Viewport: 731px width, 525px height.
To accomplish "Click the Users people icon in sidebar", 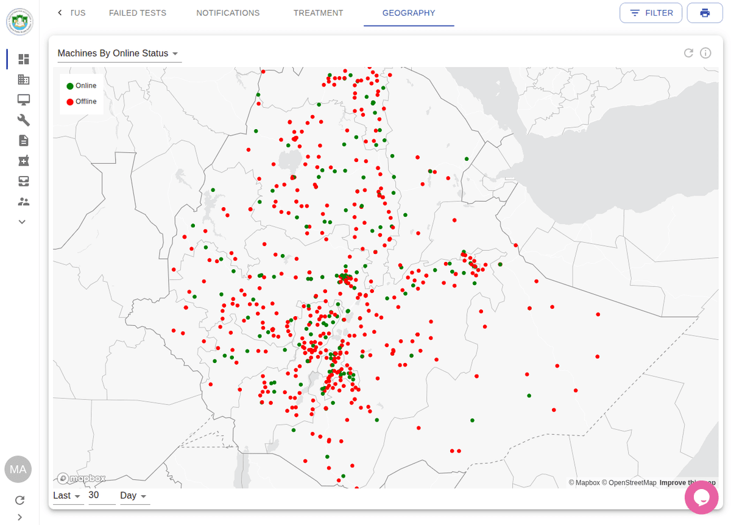I will 23,201.
